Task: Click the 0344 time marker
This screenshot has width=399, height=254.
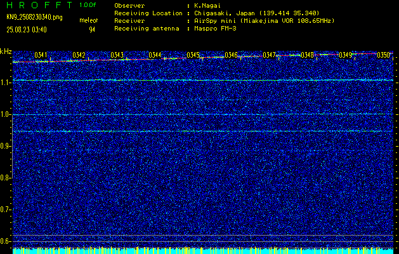Action: tap(155, 55)
